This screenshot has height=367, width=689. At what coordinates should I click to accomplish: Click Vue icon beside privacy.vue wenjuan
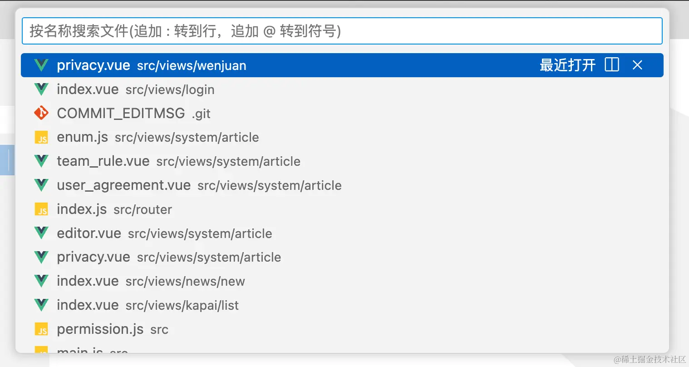tap(41, 65)
